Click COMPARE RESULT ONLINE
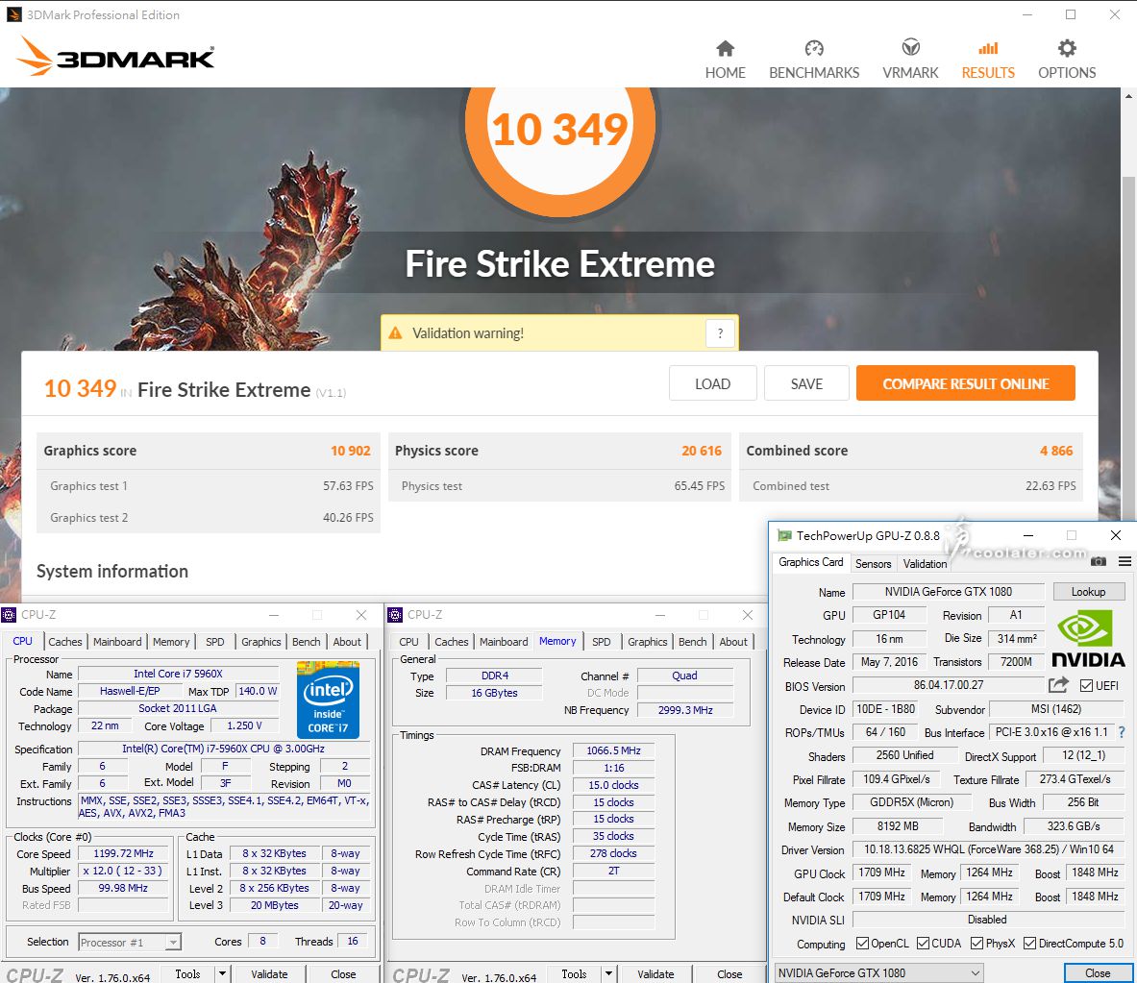The image size is (1137, 983). pyautogui.click(x=965, y=383)
